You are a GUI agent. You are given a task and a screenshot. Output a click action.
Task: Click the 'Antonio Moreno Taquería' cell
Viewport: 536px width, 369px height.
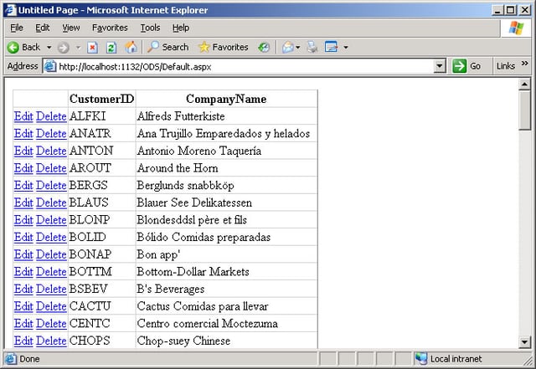pyautogui.click(x=227, y=151)
